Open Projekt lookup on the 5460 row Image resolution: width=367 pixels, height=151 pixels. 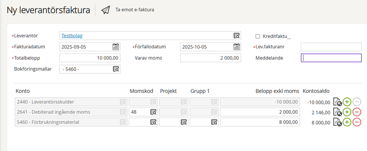click(x=184, y=122)
